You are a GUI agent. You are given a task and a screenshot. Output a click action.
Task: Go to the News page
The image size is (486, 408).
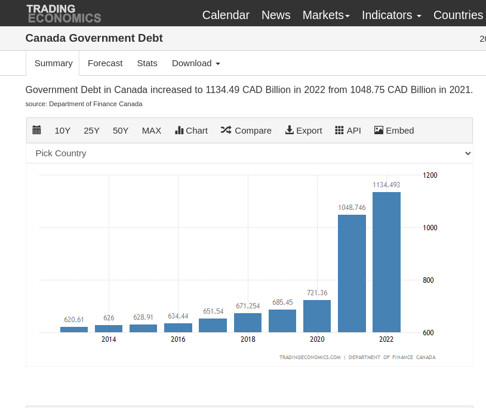click(276, 15)
